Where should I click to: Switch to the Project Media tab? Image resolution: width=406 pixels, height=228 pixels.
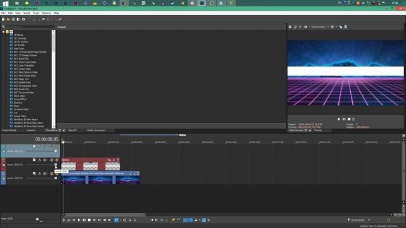click(10, 130)
